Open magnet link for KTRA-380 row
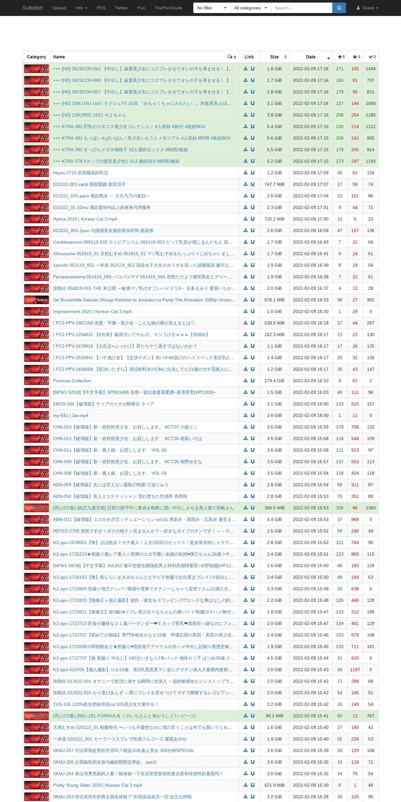 [253, 150]
